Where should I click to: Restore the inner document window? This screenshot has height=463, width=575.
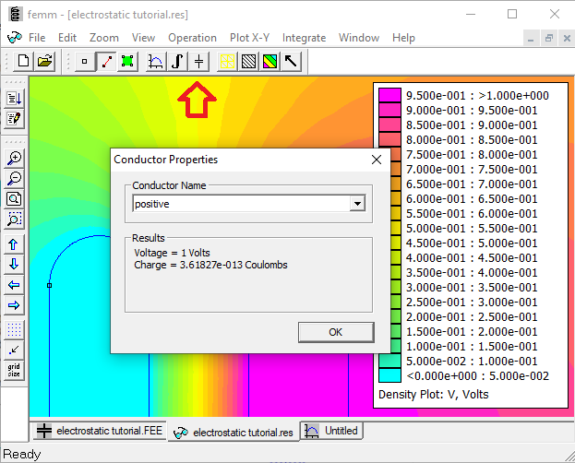click(x=549, y=38)
